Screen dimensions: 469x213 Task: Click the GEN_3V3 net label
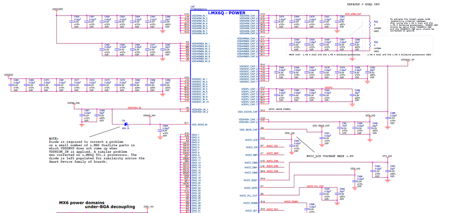pos(355,169)
